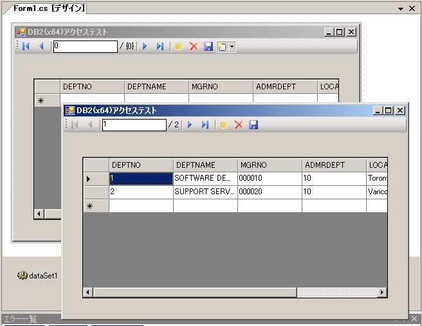Select cell SOFTWARE DE... in running grid
422x326 pixels.
pos(205,179)
